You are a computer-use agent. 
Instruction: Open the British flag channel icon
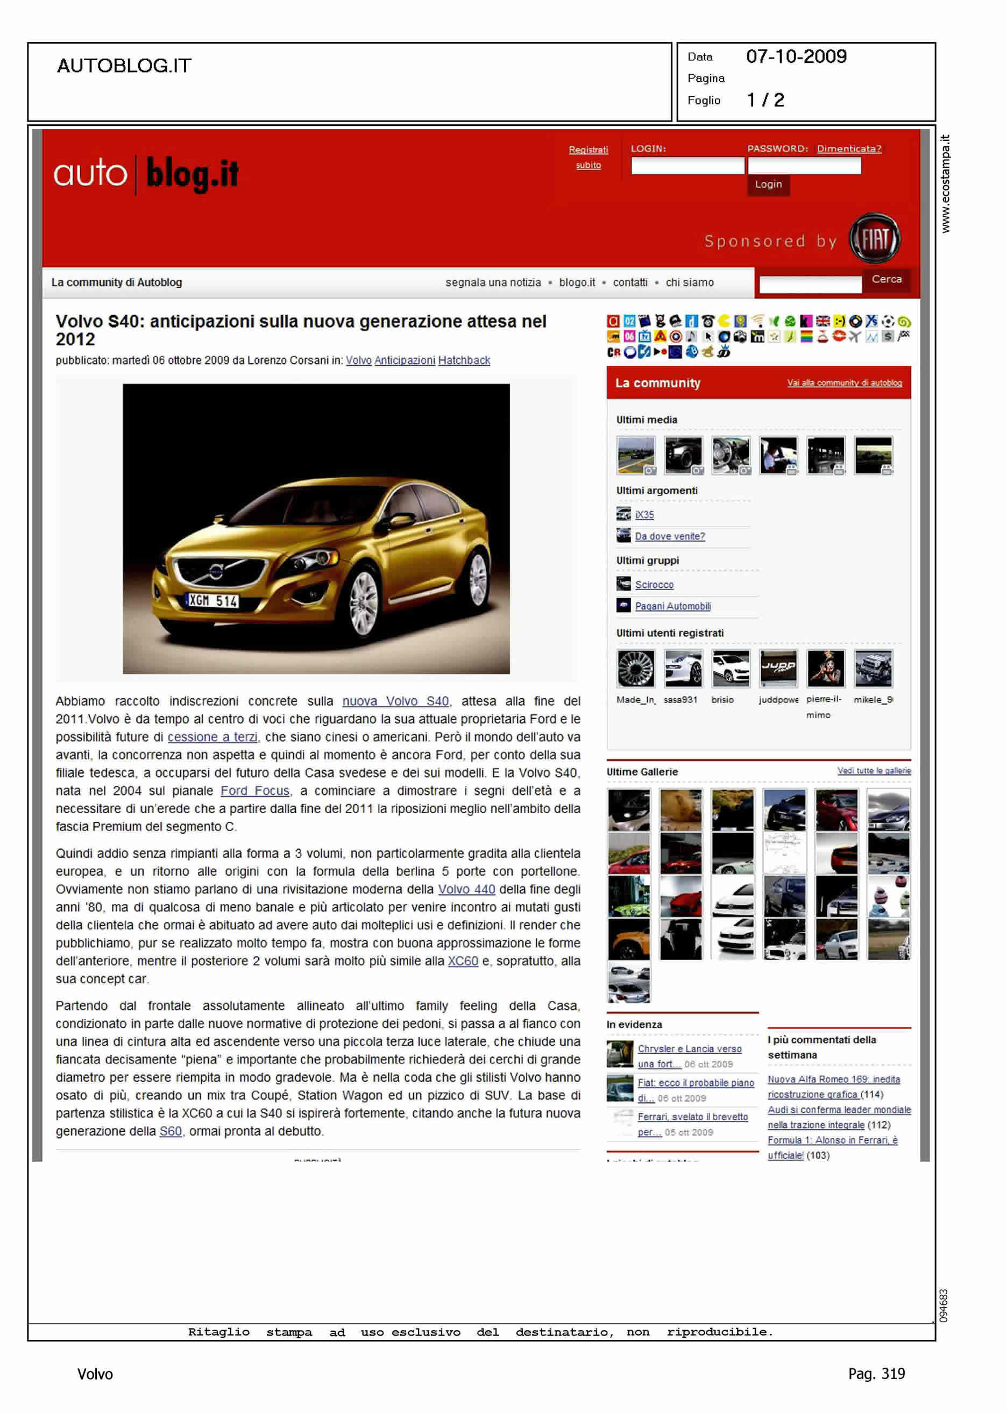[x=822, y=321]
